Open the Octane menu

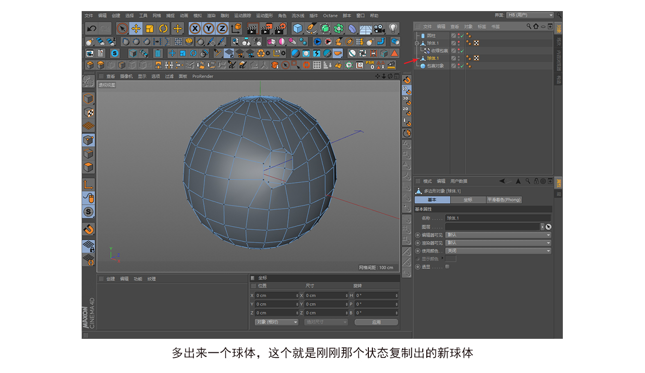click(x=331, y=16)
